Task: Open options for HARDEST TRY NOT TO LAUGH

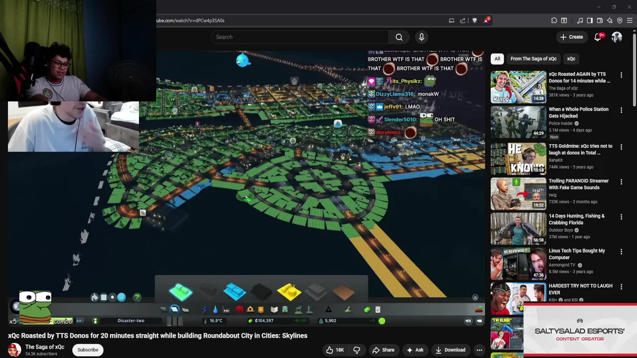Action: point(621,286)
